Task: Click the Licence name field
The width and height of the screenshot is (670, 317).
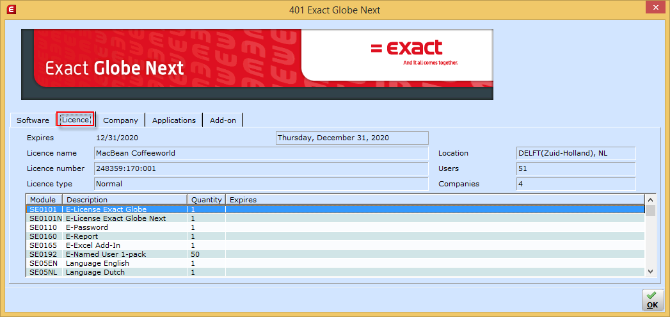Action: 261,153
